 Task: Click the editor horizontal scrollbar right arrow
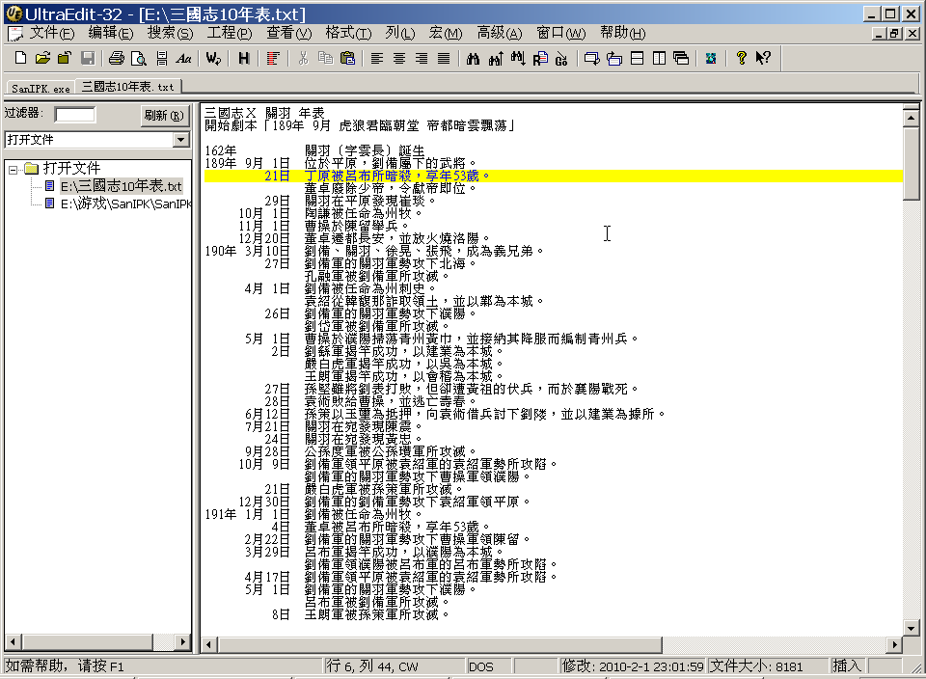(895, 644)
